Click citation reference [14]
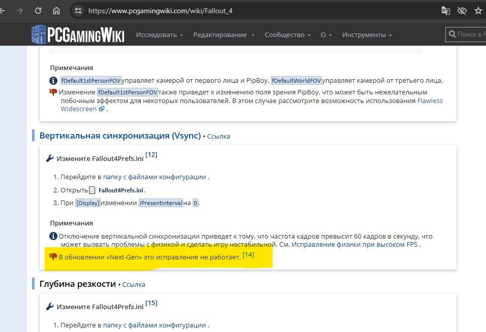The width and height of the screenshot is (486, 332). (248, 255)
